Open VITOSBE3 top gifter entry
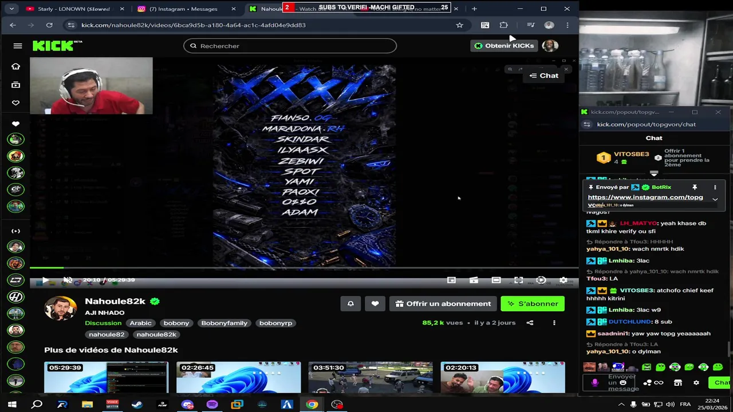The image size is (733, 412). tap(623, 157)
